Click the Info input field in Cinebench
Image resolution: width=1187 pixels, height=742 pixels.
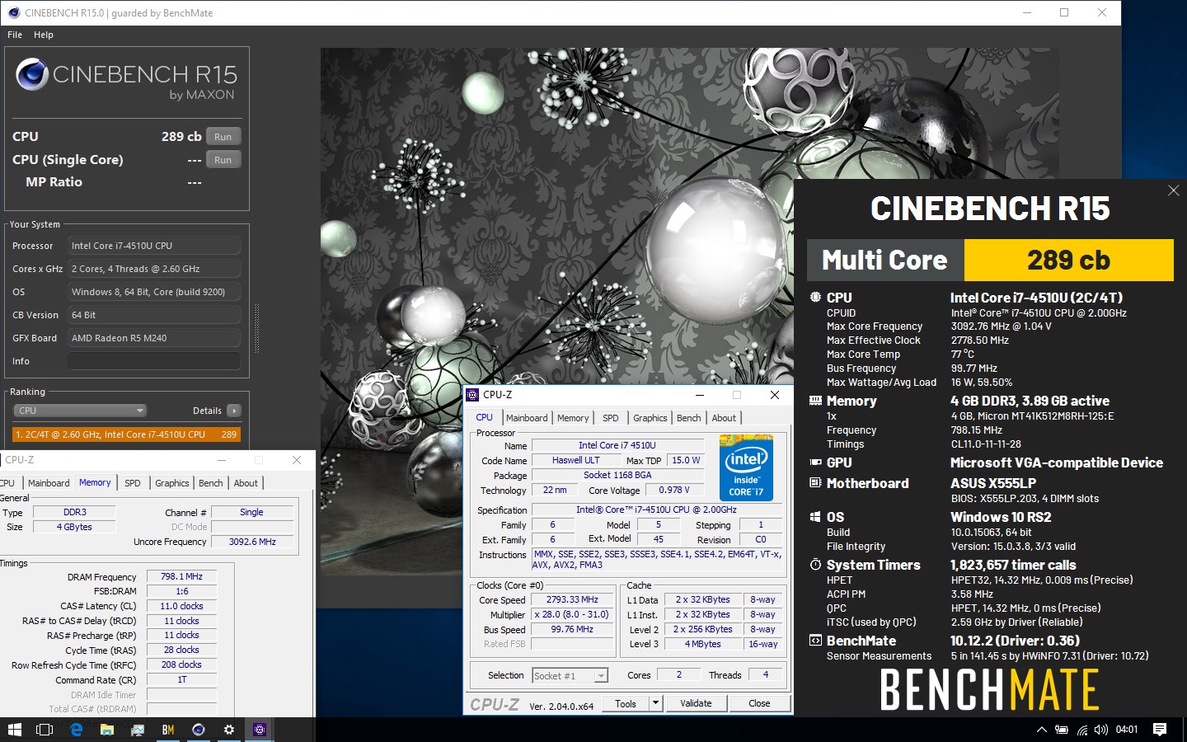(154, 361)
